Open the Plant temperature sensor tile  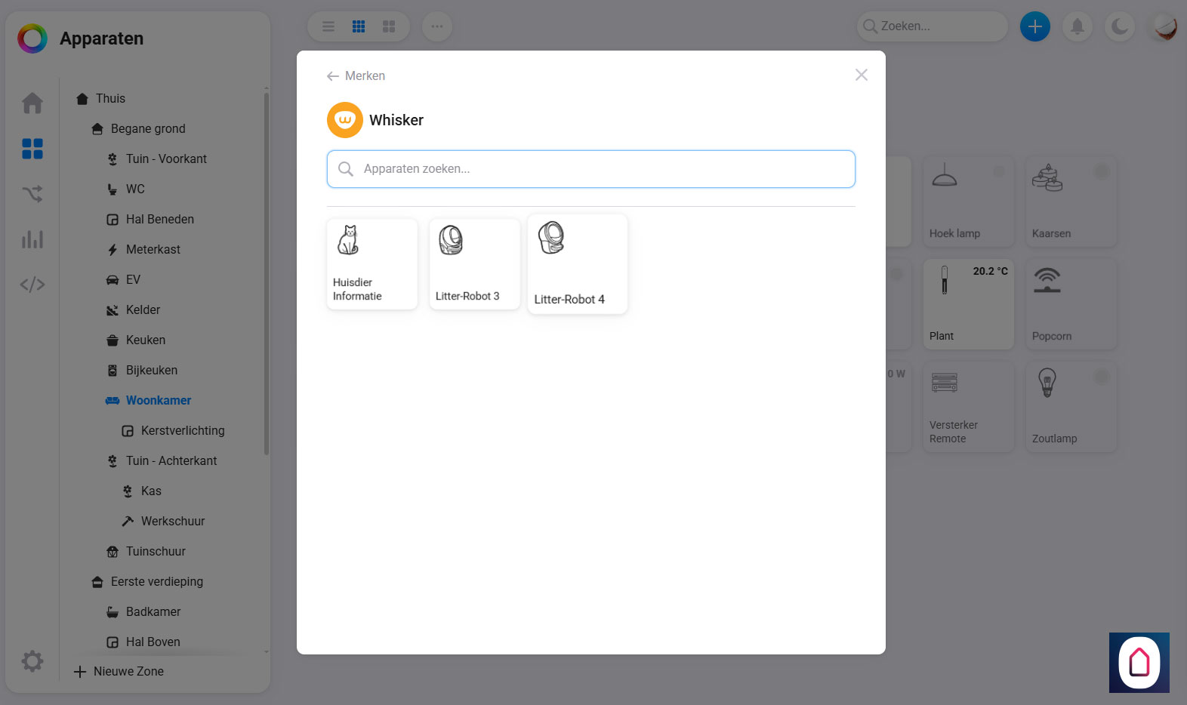(x=969, y=304)
